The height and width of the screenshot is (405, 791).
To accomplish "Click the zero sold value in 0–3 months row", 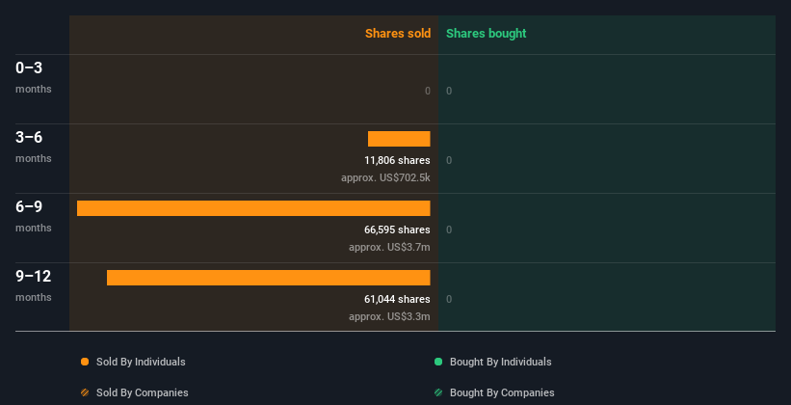I will click(x=428, y=91).
